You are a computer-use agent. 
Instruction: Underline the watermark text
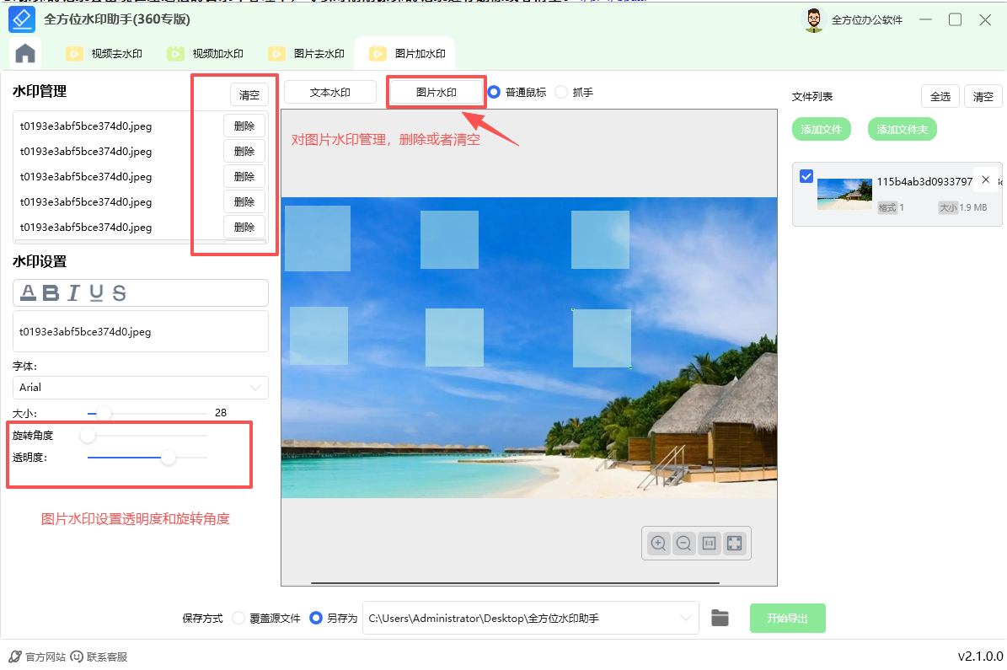pos(95,292)
